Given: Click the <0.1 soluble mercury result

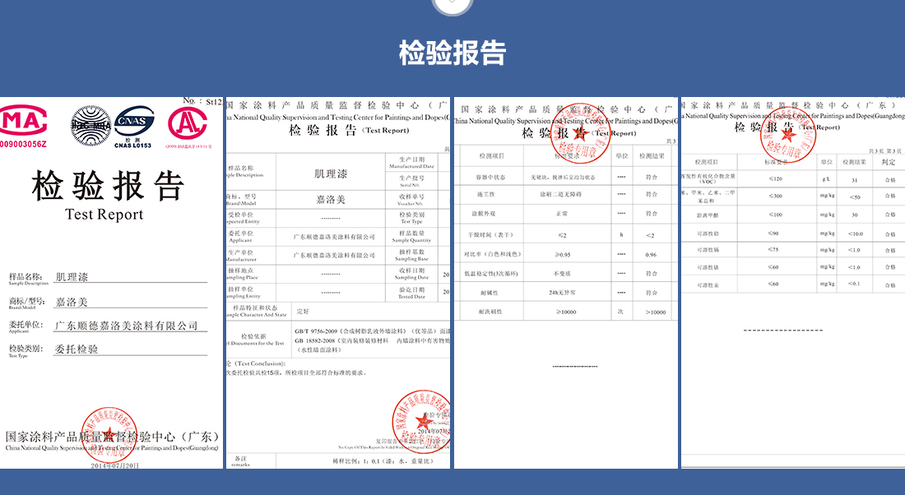Looking at the screenshot, I should 854,284.
